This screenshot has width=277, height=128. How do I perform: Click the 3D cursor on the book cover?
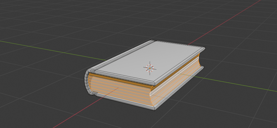pyautogui.click(x=150, y=68)
